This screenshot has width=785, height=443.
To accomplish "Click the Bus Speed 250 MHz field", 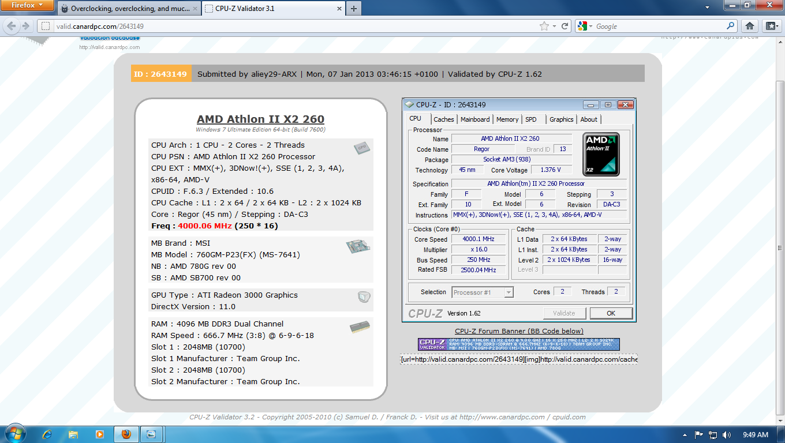I will pyautogui.click(x=479, y=260).
